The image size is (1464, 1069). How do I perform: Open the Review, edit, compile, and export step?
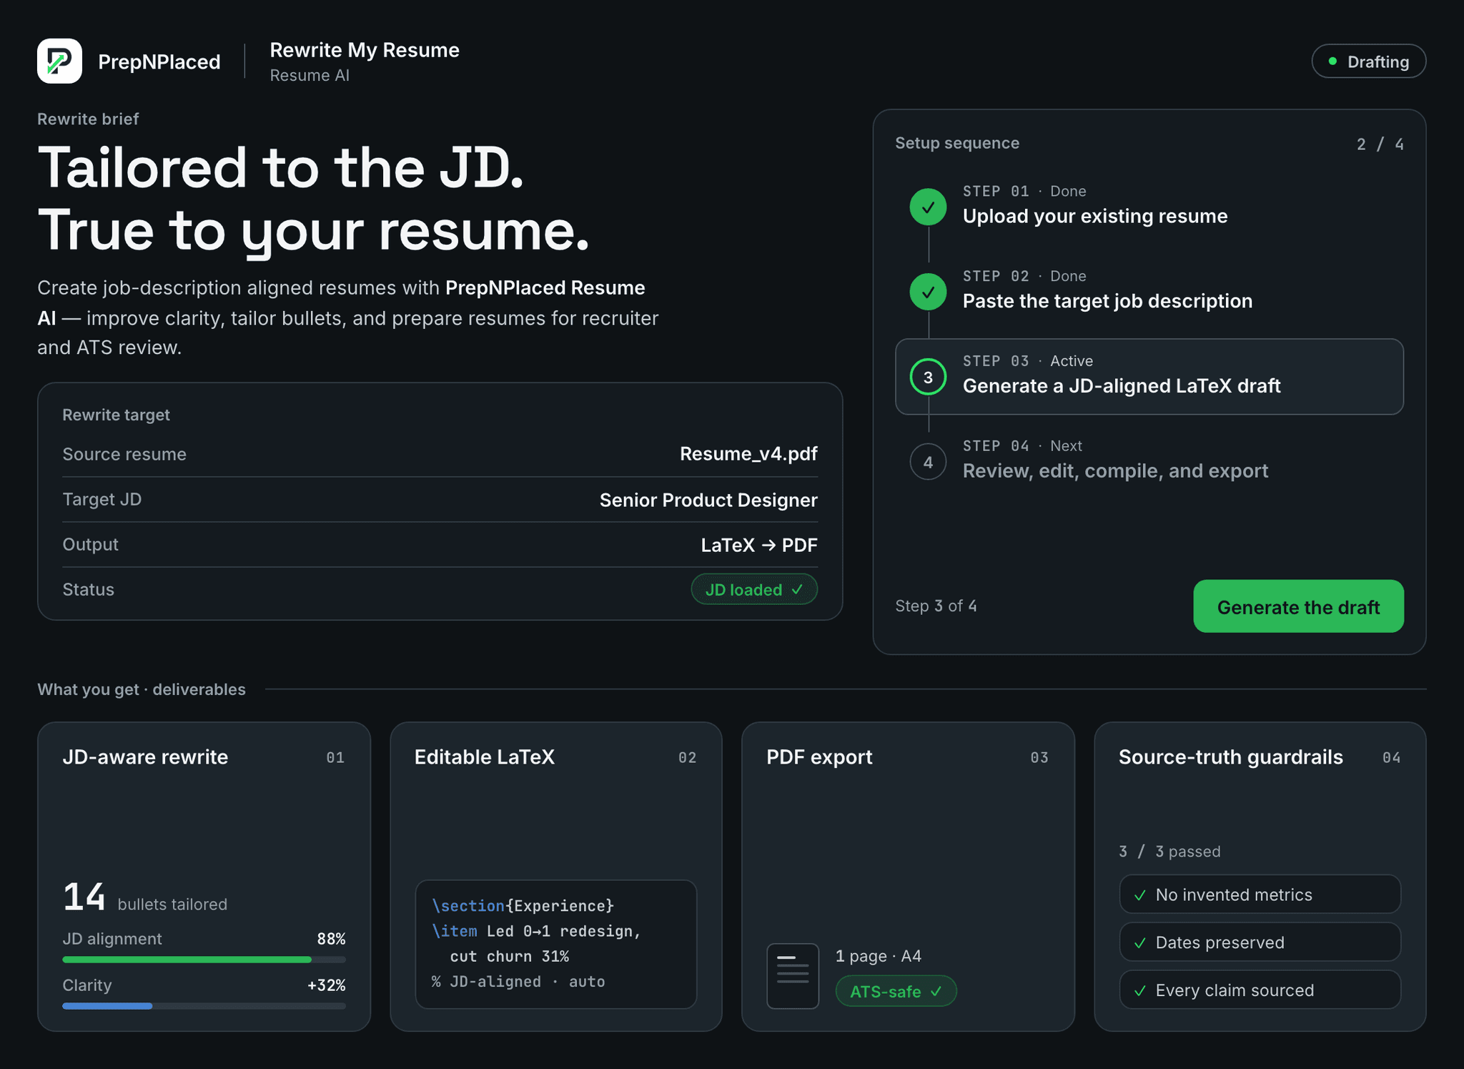point(1149,462)
